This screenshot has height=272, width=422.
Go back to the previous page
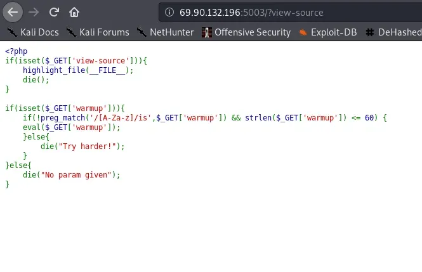click(14, 11)
